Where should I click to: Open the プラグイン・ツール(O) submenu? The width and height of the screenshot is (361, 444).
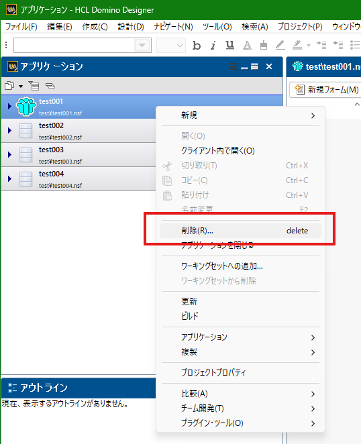(240, 423)
